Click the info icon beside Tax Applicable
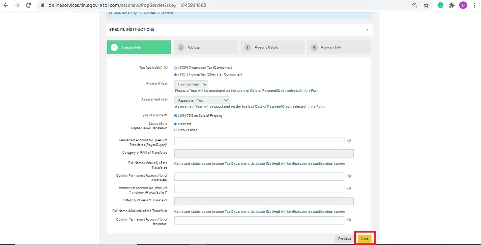 [166, 68]
